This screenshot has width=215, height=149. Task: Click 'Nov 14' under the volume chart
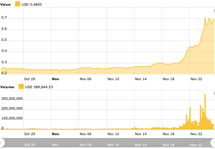pyautogui.click(x=141, y=134)
